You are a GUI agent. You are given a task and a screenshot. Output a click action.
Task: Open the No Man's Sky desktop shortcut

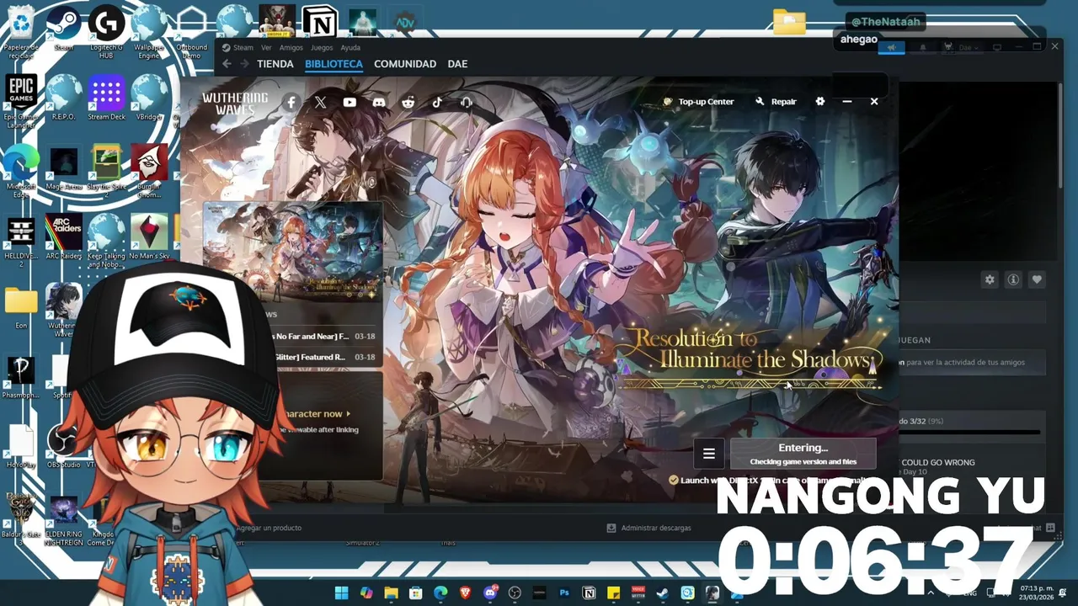tap(149, 237)
